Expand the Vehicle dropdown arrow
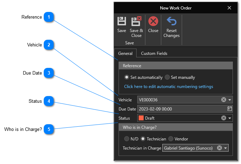 230,100
